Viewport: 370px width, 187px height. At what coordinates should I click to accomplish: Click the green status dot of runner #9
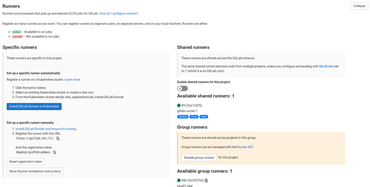tap(179, 105)
